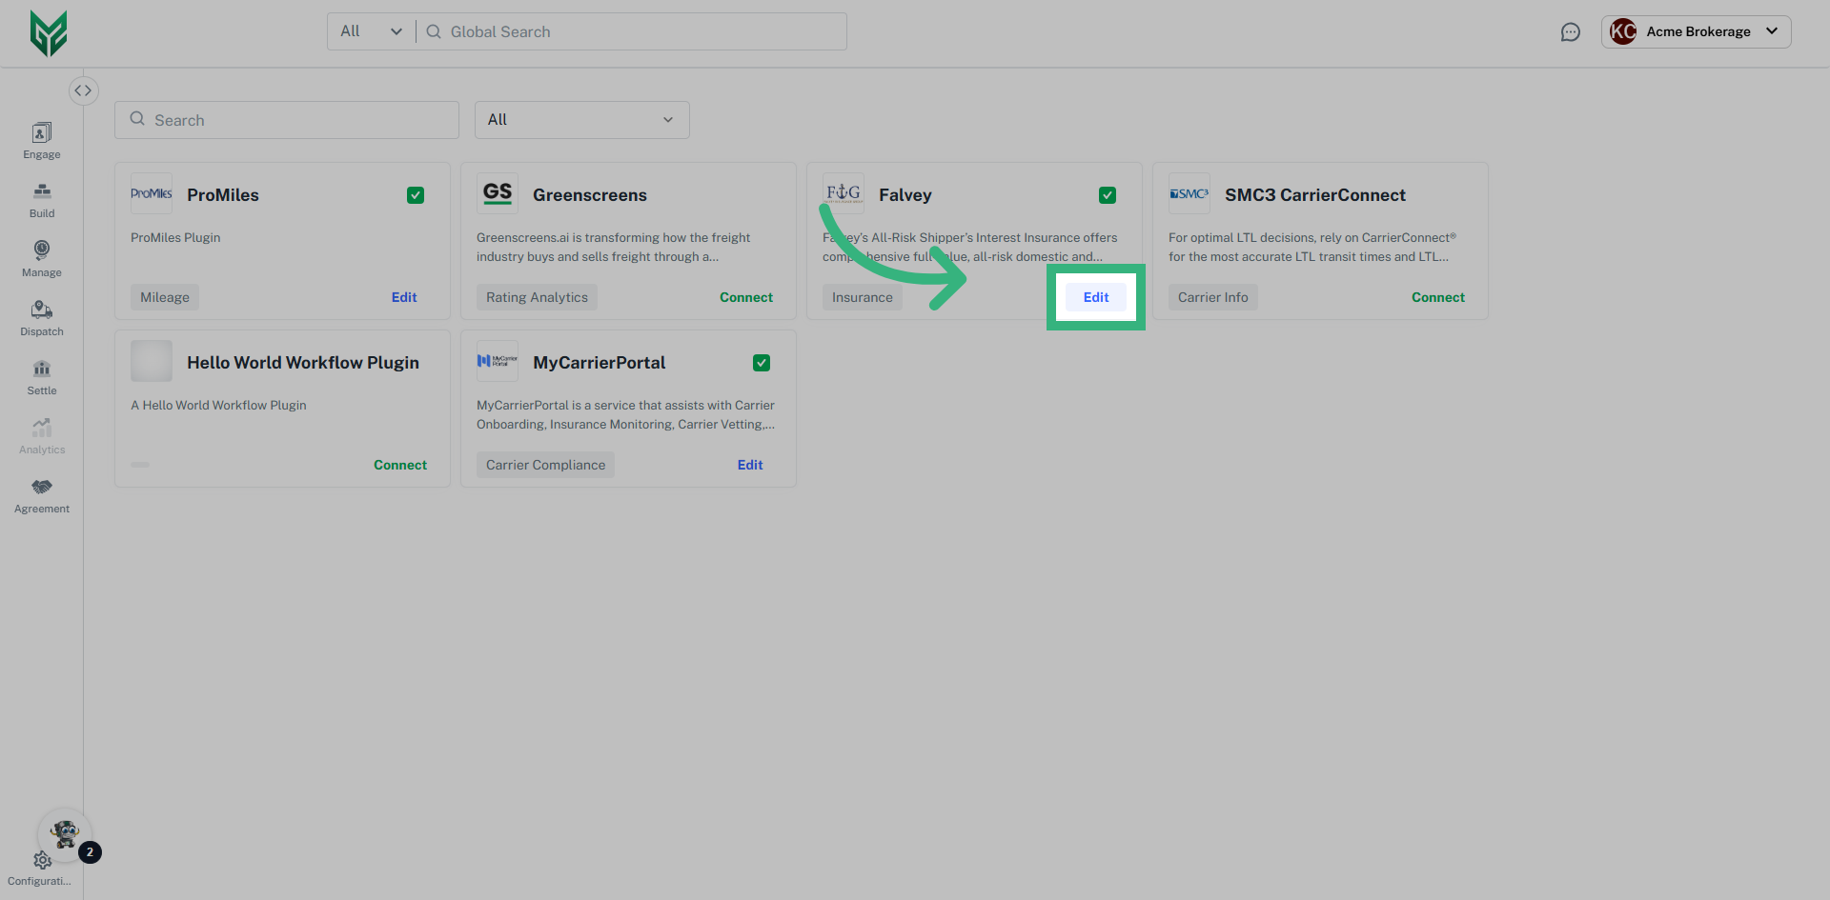
Task: Select the Settle sidebar icon
Action: pyautogui.click(x=41, y=376)
